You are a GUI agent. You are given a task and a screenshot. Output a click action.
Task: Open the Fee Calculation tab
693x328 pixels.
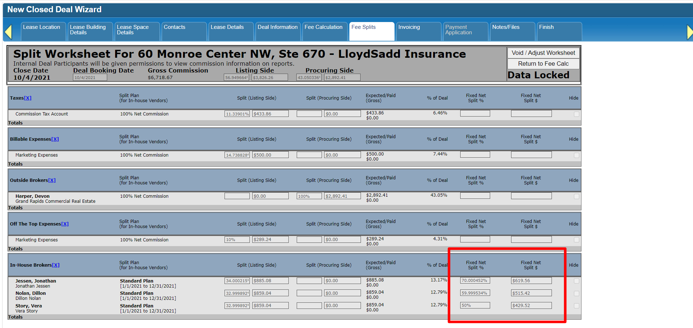(323, 27)
